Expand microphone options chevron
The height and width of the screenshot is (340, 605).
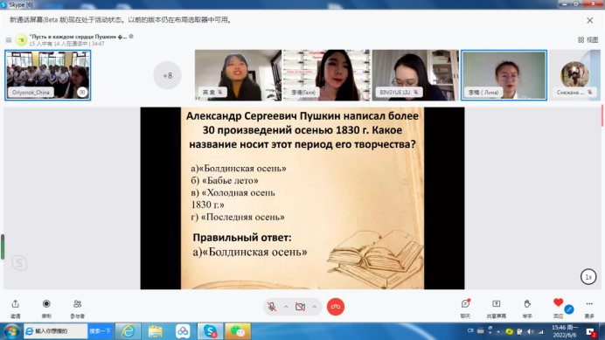pos(286,307)
